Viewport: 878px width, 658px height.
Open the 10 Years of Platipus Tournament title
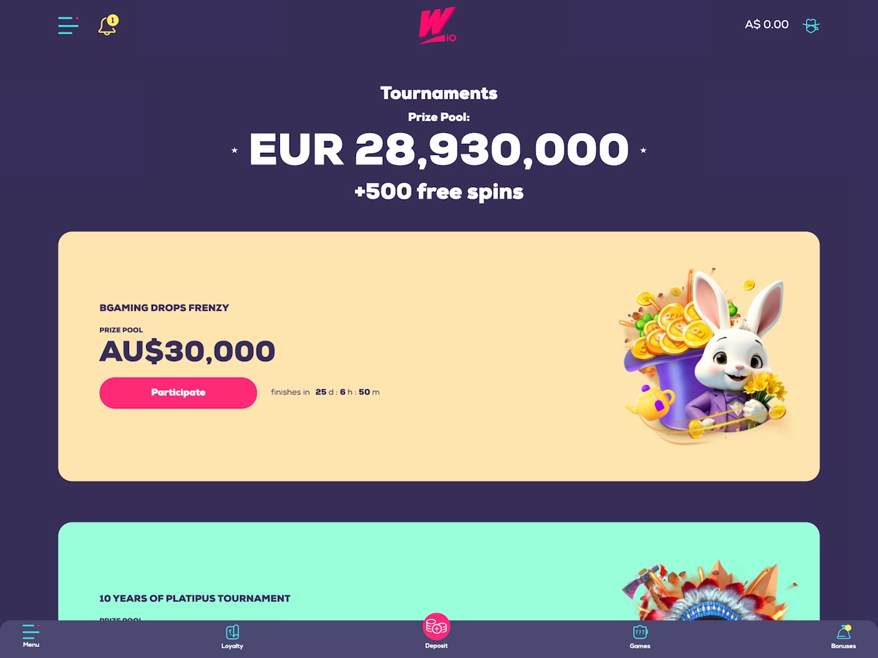pos(195,598)
